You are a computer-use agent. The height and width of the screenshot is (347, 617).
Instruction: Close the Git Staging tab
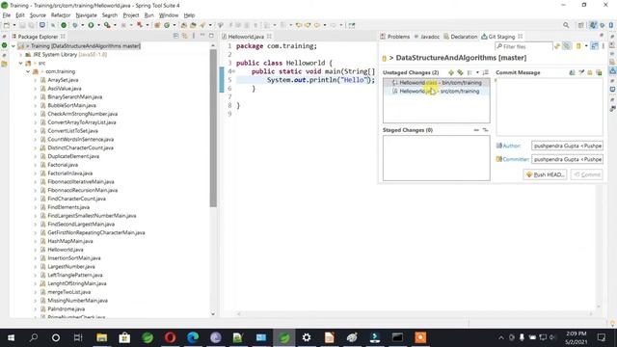pos(521,37)
